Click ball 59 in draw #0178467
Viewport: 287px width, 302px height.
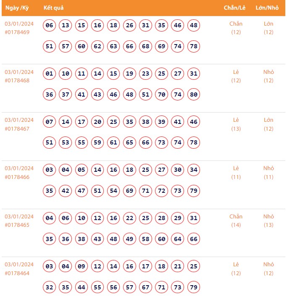[x=97, y=143]
